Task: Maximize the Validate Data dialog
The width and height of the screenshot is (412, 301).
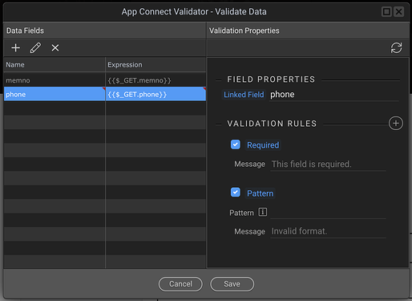Action: 386,12
